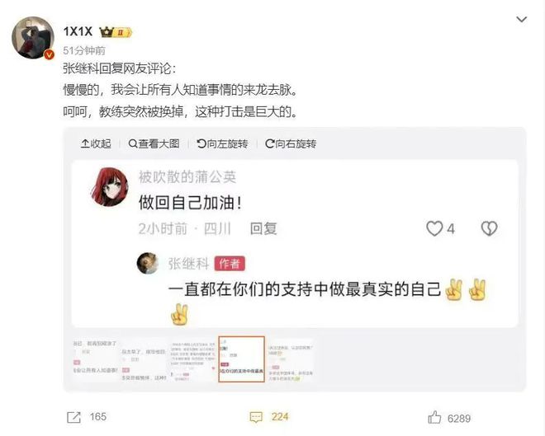Open 1X1X's profile avatar
Viewport: 545px width, 436px height.
pyautogui.click(x=33, y=38)
